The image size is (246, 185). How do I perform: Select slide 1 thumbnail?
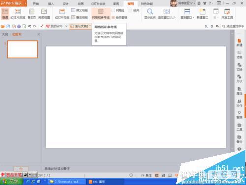pos(23,49)
